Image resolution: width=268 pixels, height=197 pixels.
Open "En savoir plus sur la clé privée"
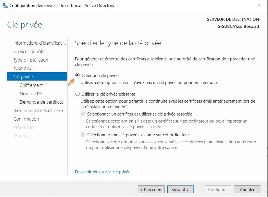102,172
